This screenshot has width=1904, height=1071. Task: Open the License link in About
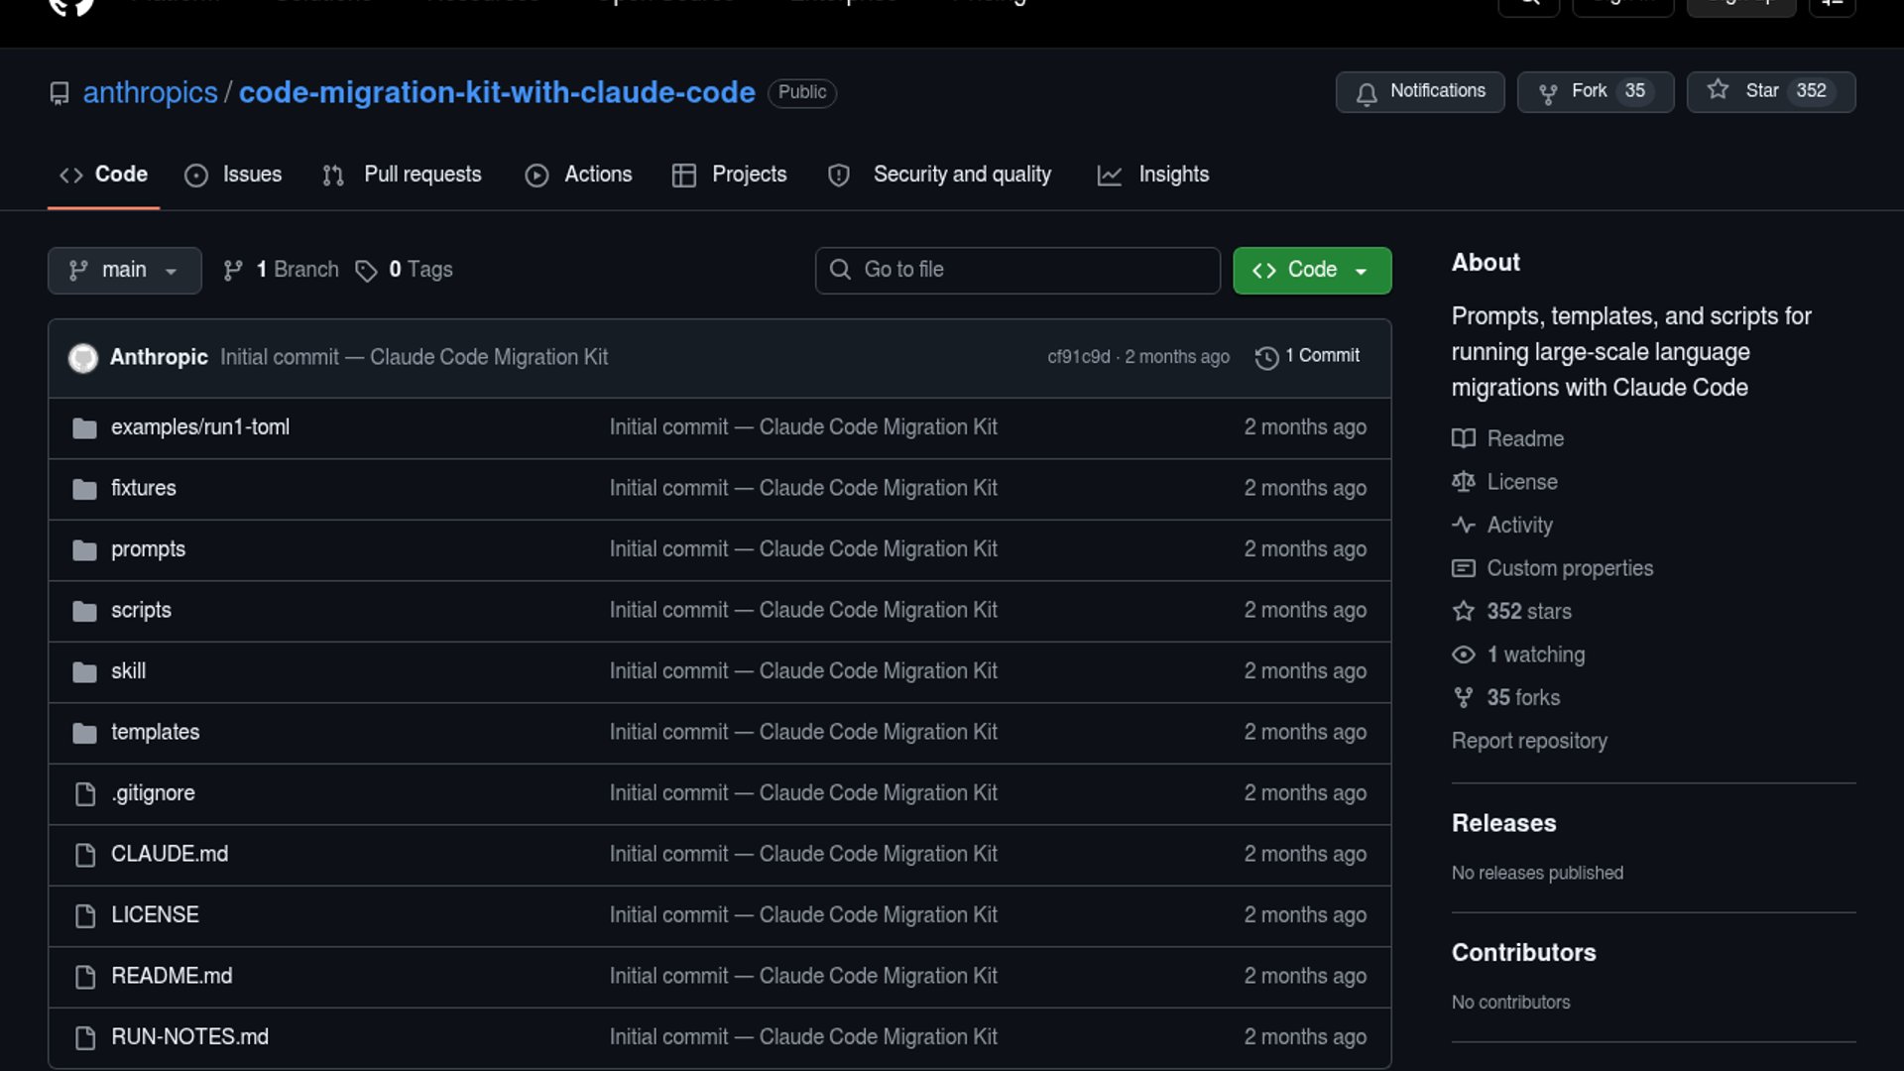pos(1504,482)
